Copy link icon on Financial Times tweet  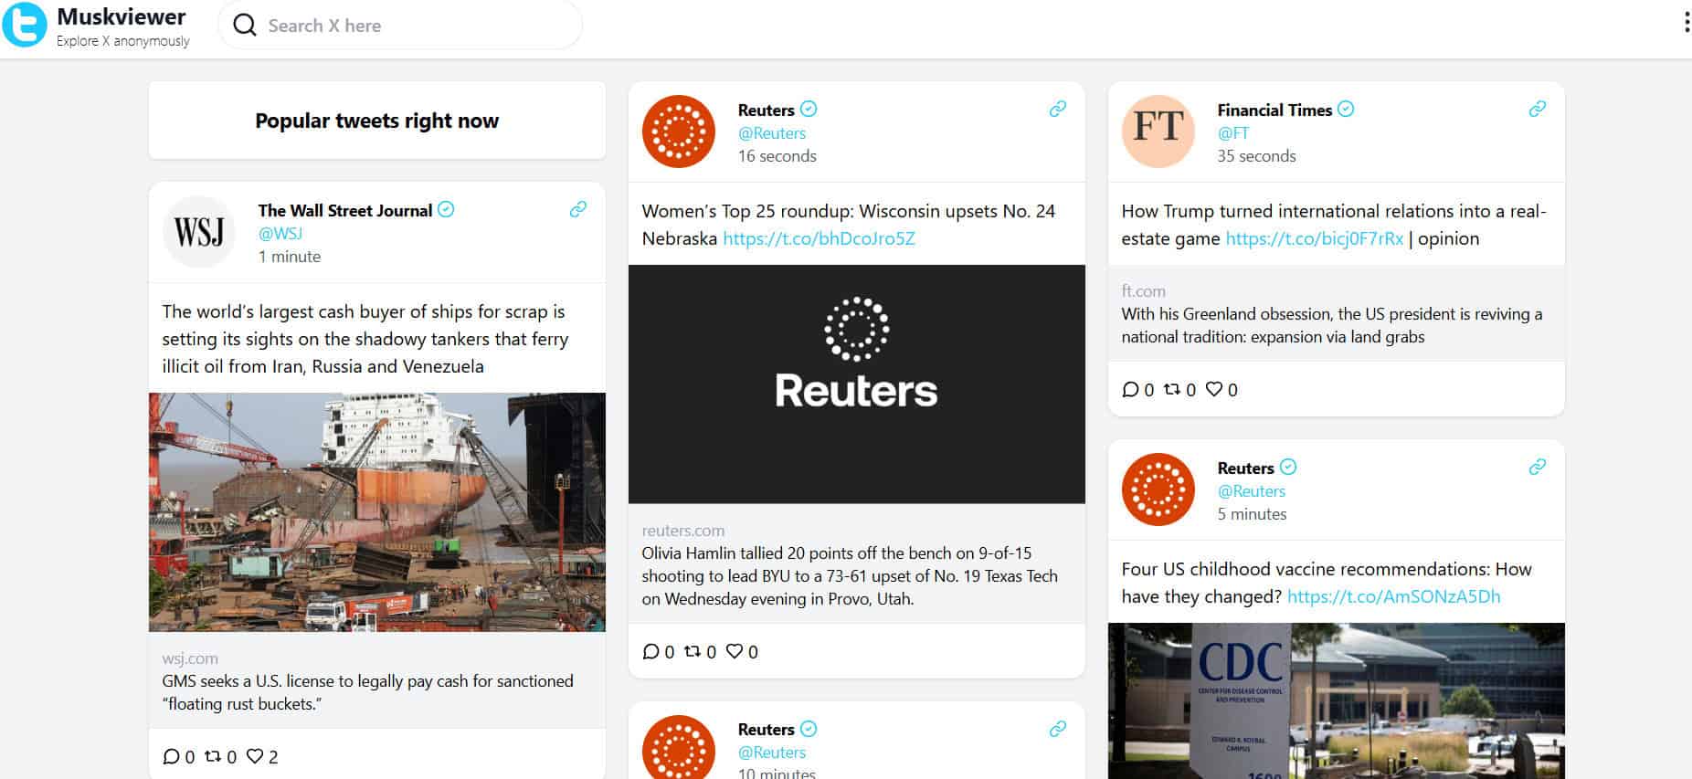(1538, 109)
